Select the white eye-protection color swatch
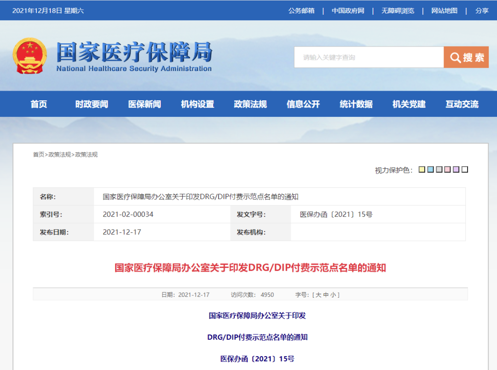Viewport: 497px width, 370px height. pos(465,170)
